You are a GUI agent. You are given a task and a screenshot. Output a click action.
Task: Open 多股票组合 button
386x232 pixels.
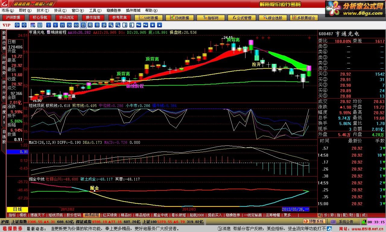304,18
